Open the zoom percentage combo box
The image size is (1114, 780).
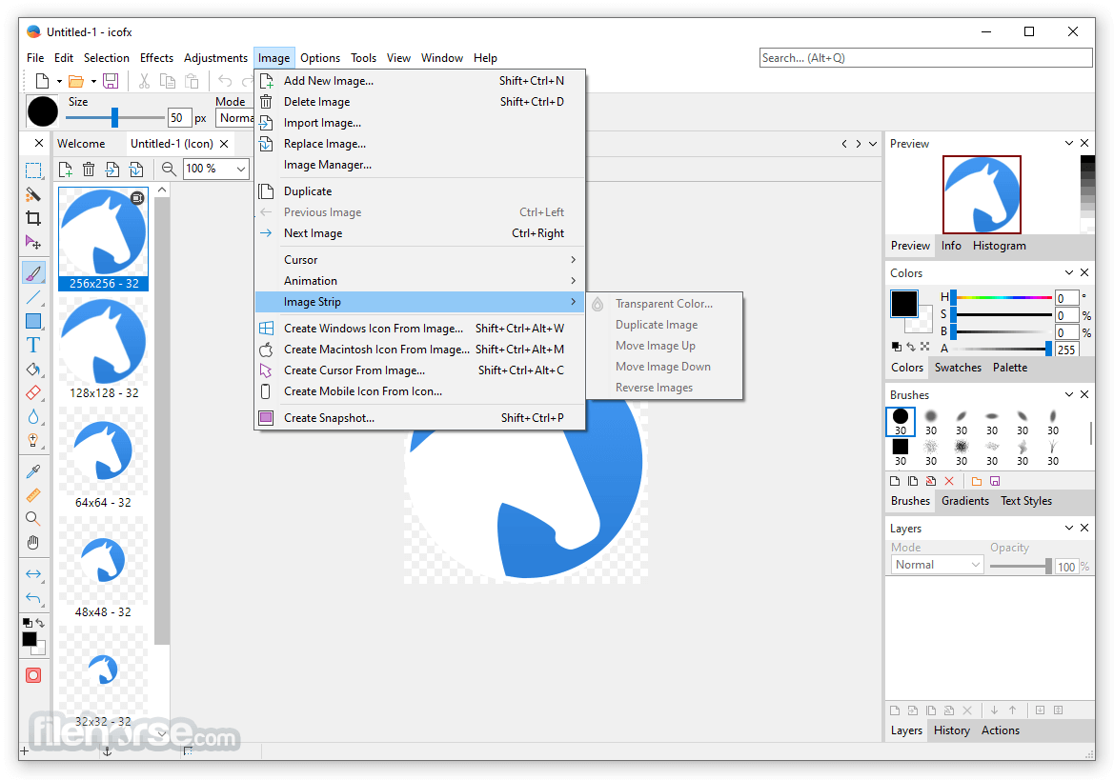pyautogui.click(x=216, y=169)
